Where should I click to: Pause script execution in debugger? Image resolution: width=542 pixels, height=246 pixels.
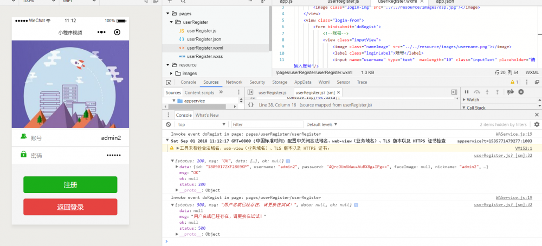466,92
